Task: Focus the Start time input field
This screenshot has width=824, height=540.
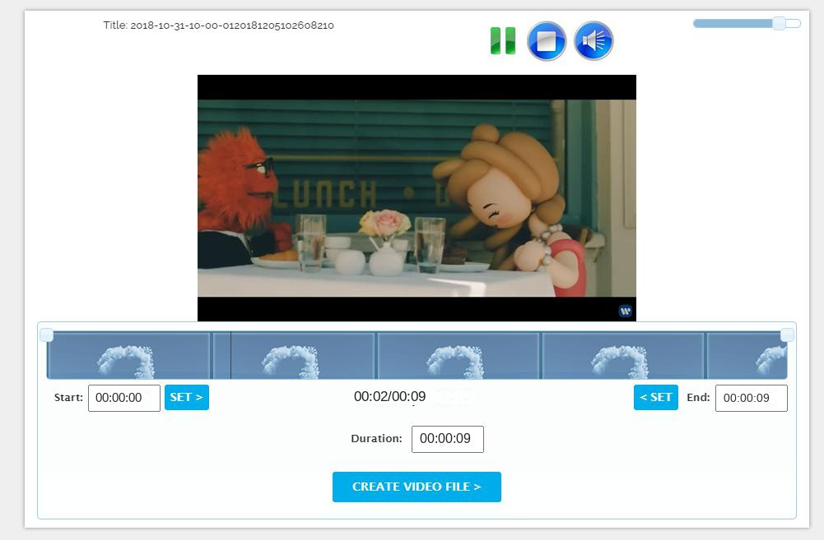Action: 124,398
